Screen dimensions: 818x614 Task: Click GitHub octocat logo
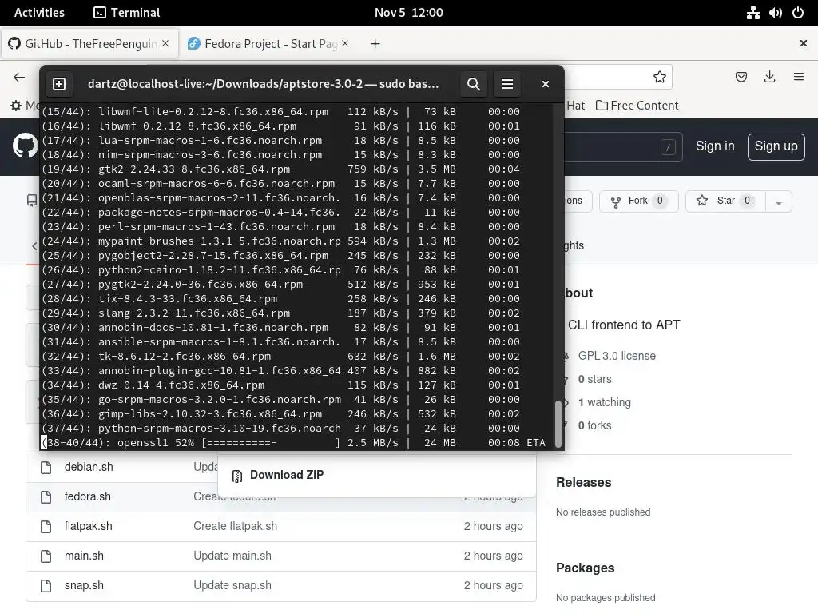pyautogui.click(x=25, y=146)
